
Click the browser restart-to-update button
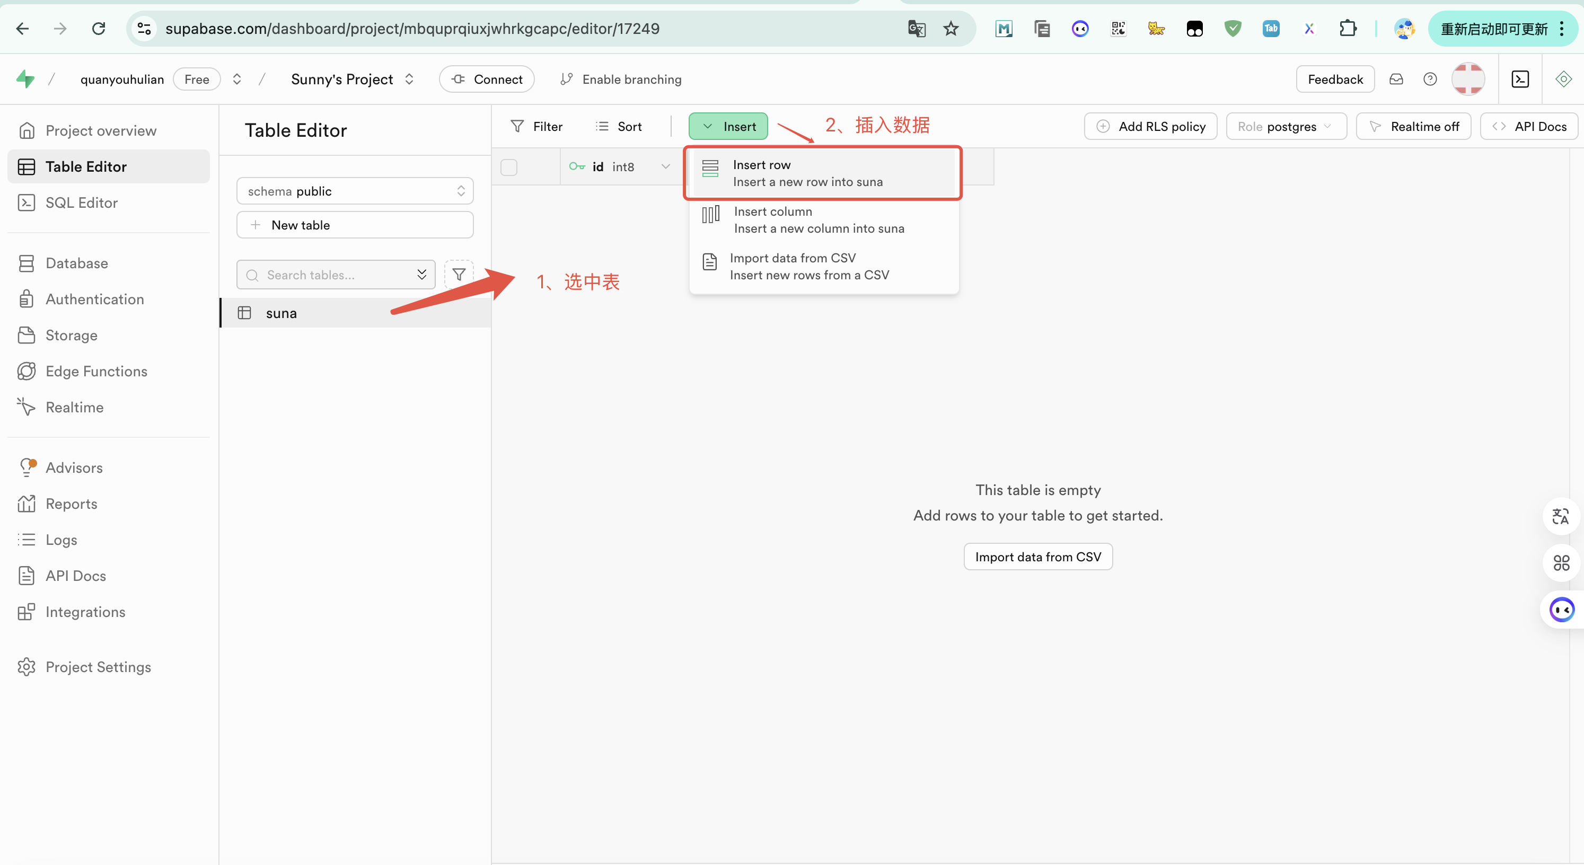[x=1493, y=28]
